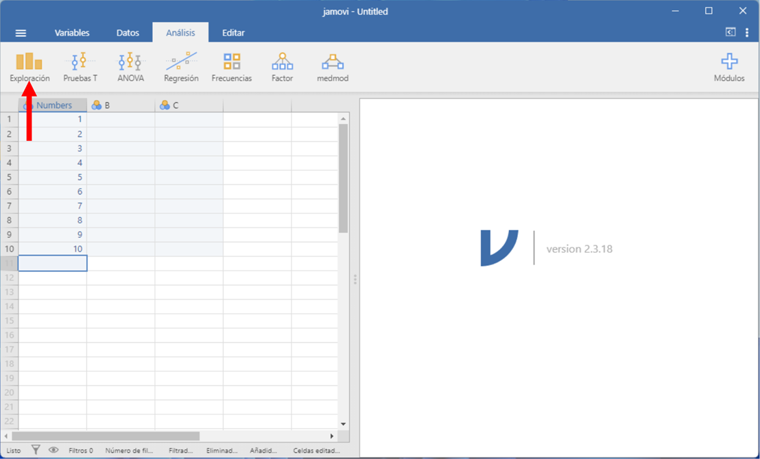Switch to the Variables tab

click(x=72, y=33)
